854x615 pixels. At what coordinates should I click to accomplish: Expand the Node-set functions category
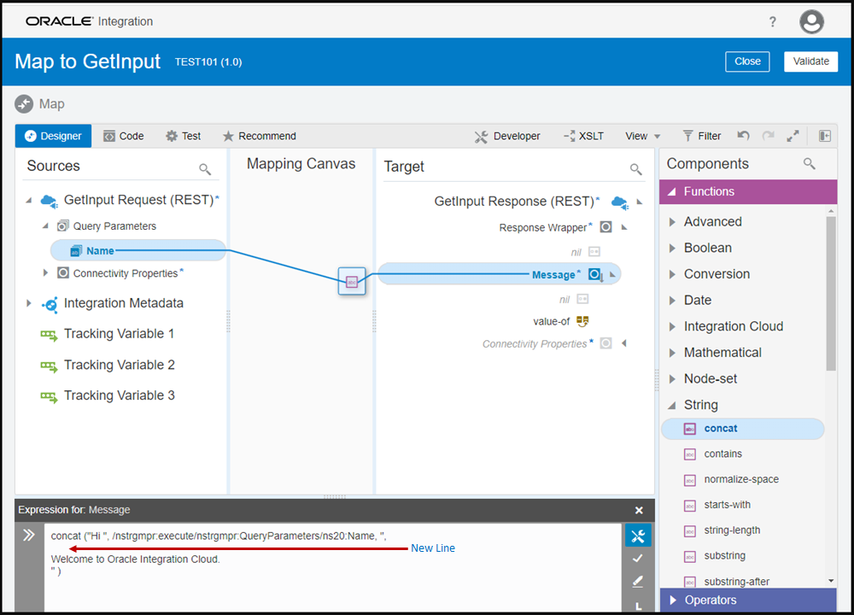tap(672, 378)
